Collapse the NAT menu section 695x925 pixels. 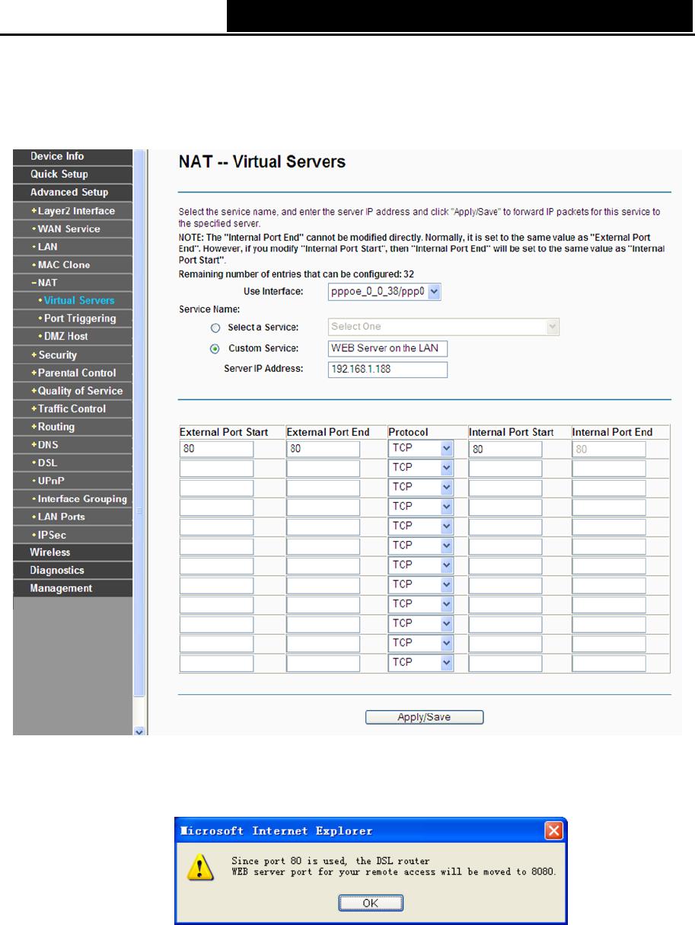click(49, 283)
